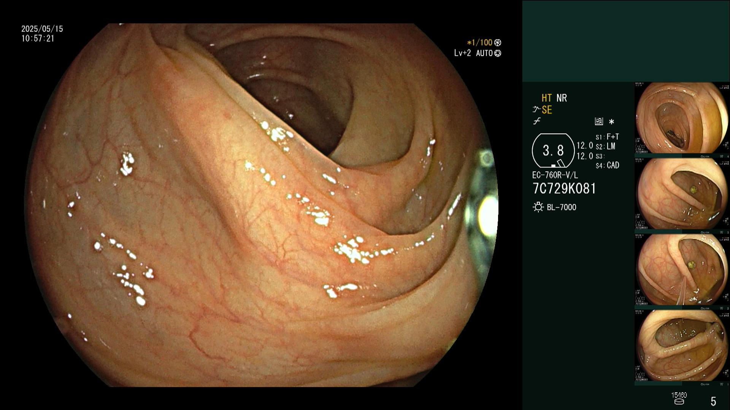The width and height of the screenshot is (730, 410).
Task: Select the bottom thumbnail in the capture strip
Action: point(682,345)
